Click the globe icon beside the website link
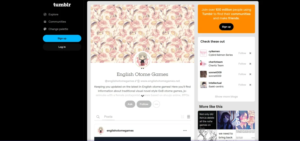The width and height of the screenshot is (300, 141). pyautogui.click(x=139, y=81)
